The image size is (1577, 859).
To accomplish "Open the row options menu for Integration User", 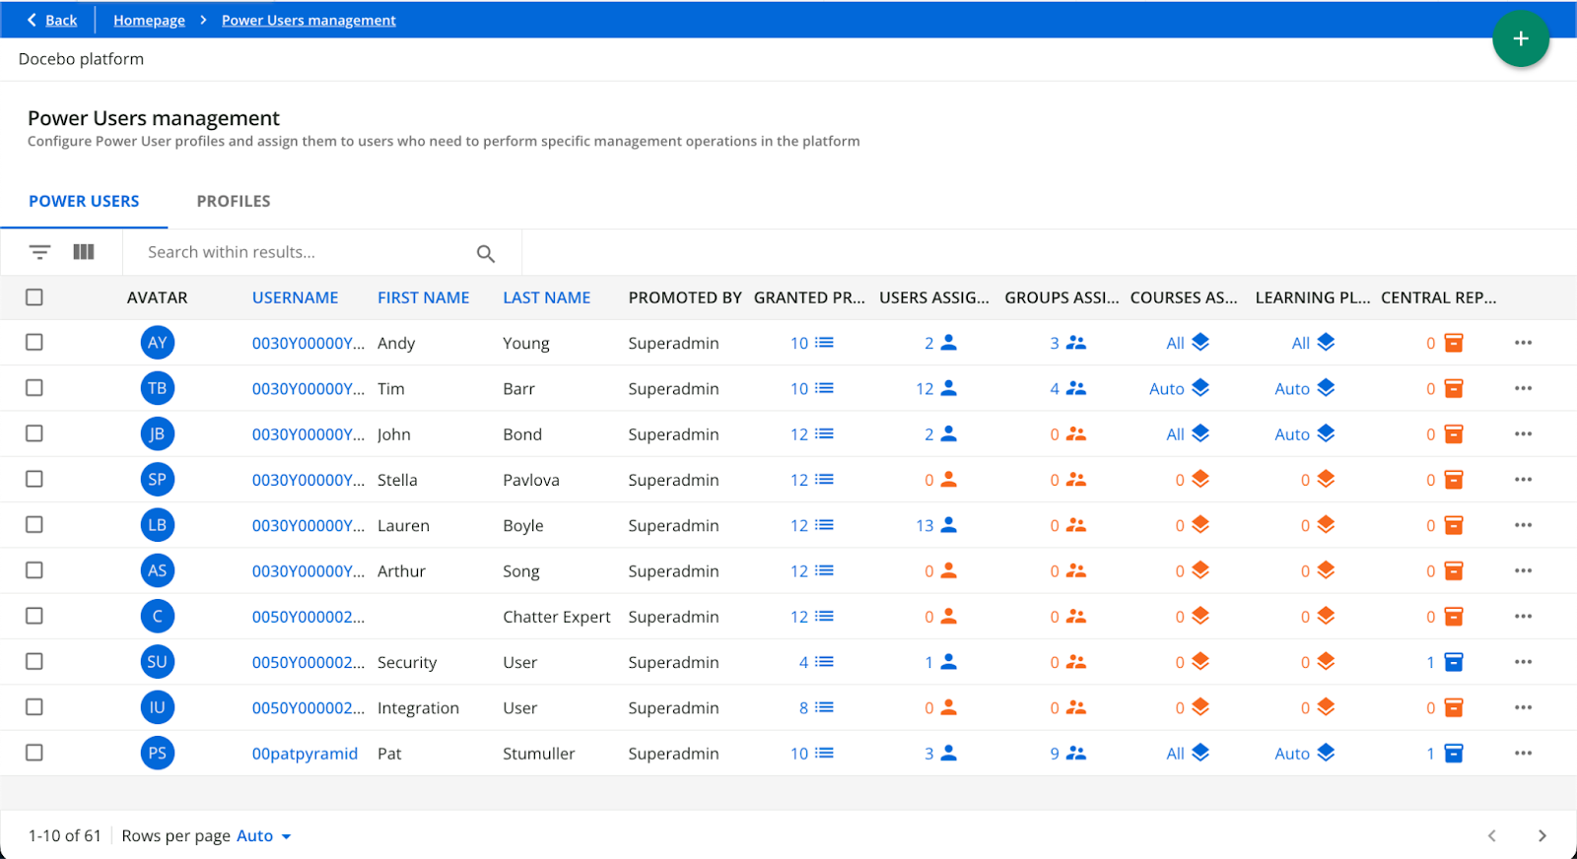I will [1523, 707].
